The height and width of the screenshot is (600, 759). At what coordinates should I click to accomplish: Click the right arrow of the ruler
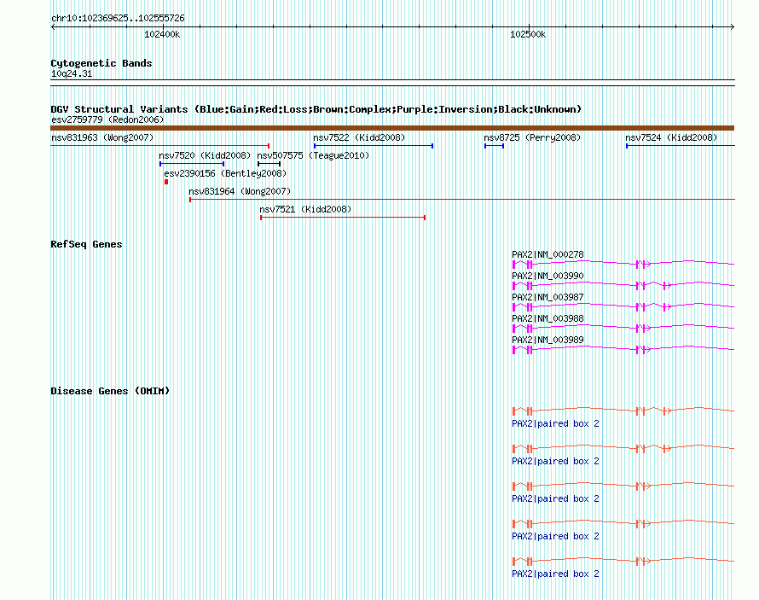click(732, 27)
